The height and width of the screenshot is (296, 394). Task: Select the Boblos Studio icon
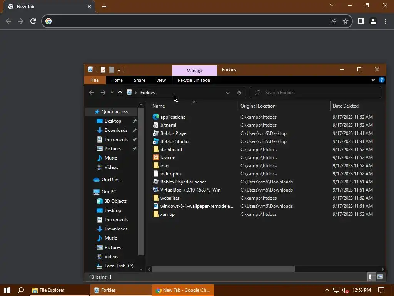[x=156, y=141]
